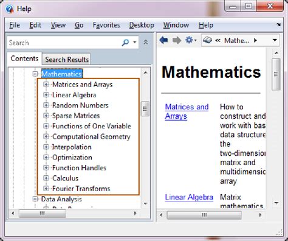Select Functions of One Variable tree item
Screen dimensions: 288x241
[92, 126]
